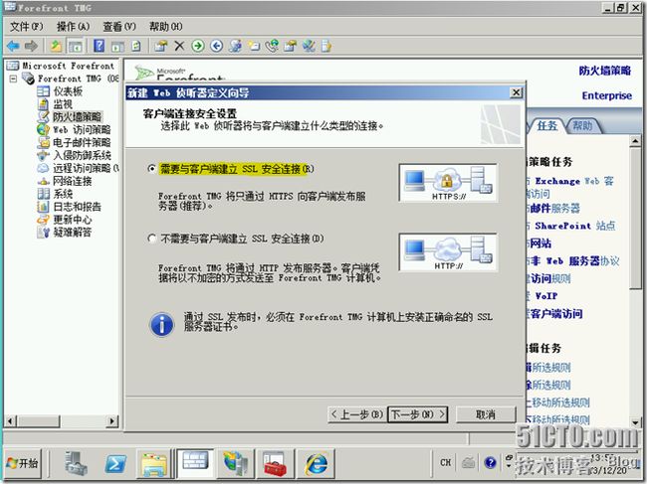Open Windows Explorer folder on taskbar

click(x=154, y=464)
